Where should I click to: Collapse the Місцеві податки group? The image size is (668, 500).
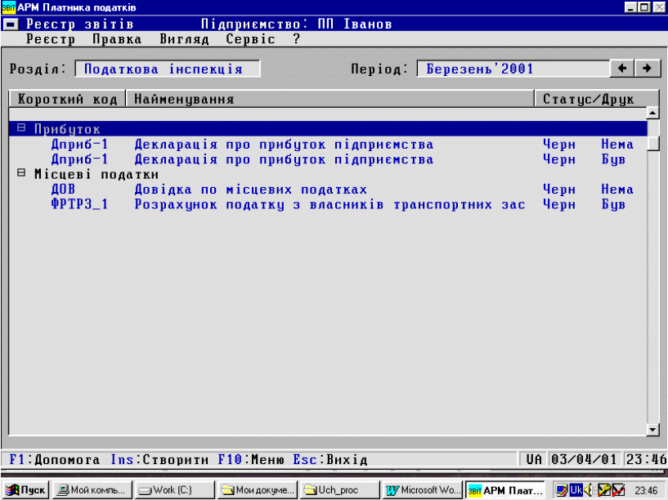(21, 174)
